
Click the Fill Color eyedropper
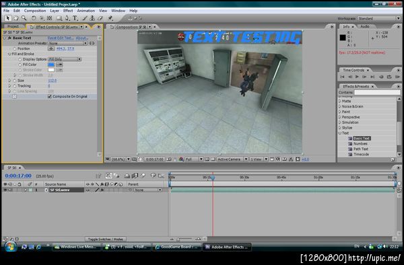(x=59, y=65)
